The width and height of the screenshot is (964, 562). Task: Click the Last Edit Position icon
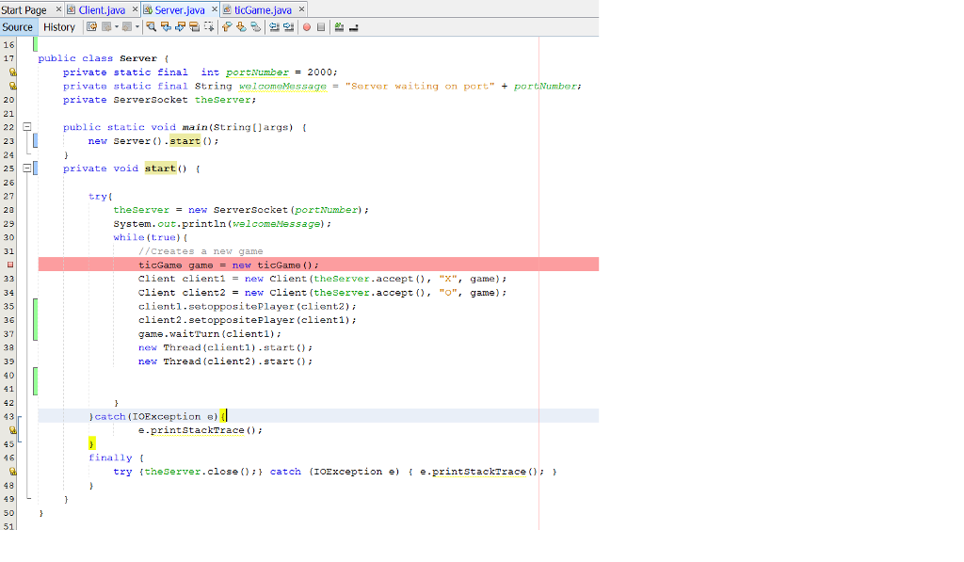pos(90,26)
